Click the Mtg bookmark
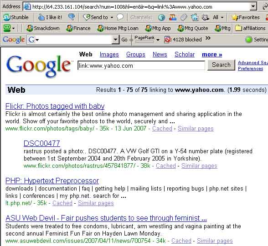The width and height of the screenshot is (268, 246). (222, 28)
